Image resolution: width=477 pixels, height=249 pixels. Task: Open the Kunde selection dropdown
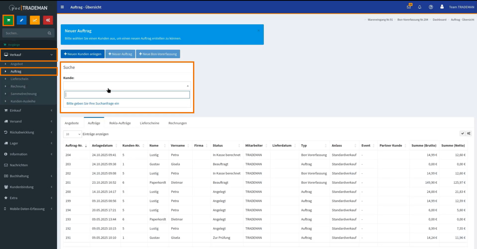pos(127,86)
